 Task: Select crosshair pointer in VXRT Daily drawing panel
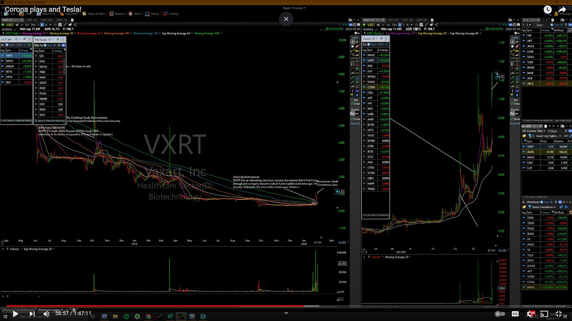point(352,42)
